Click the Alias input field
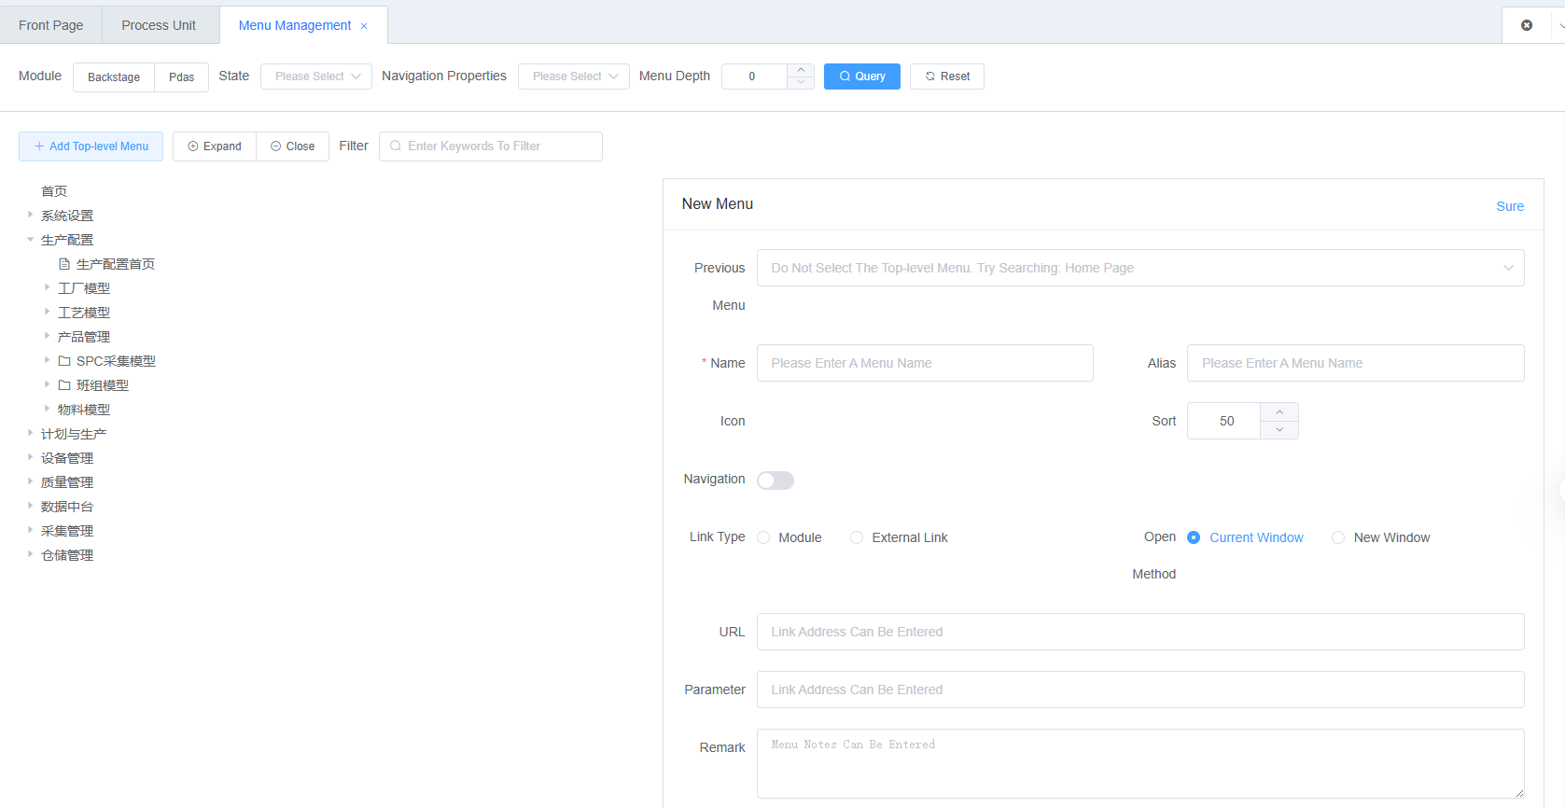The height and width of the screenshot is (808, 1565). point(1355,363)
